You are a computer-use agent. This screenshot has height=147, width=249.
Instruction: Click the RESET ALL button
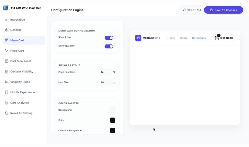(x=192, y=10)
